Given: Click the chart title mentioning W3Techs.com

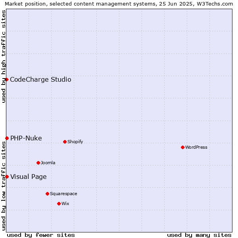Looking at the screenshot, I should coord(119,4).
